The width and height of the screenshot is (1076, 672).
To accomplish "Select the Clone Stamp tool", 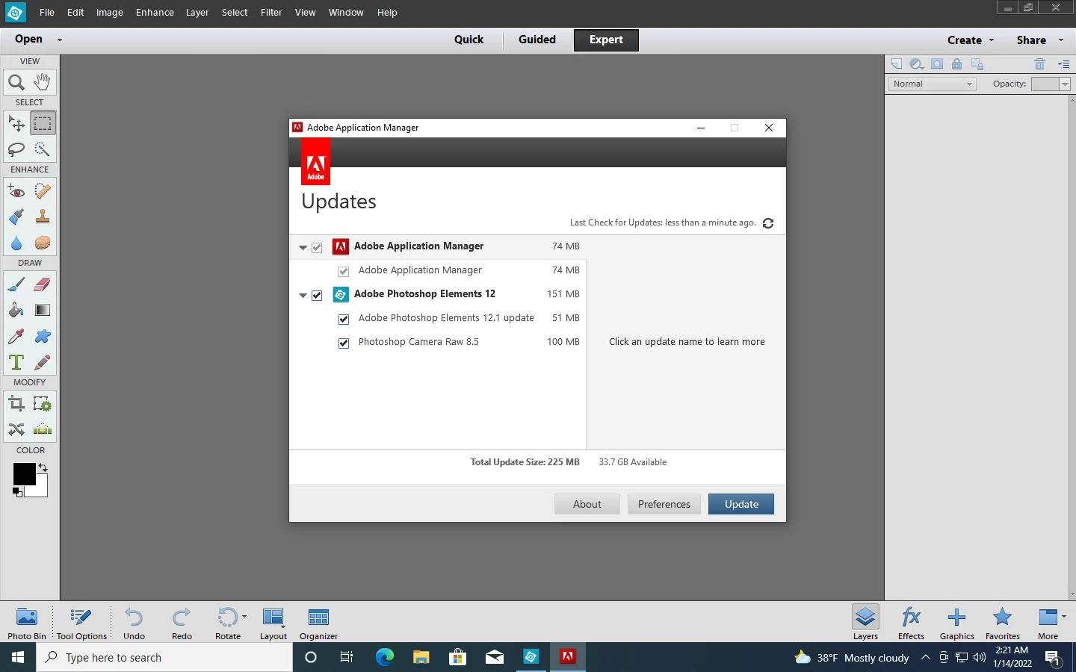I will tap(43, 217).
